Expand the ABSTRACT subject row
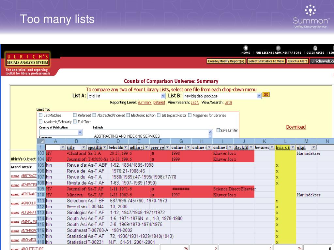This screenshot has height=250, width=334. point(15,176)
